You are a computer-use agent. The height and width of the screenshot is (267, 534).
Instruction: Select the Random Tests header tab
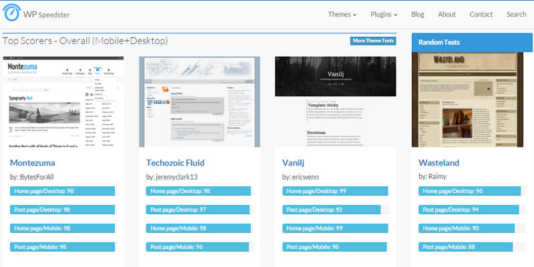tap(472, 43)
